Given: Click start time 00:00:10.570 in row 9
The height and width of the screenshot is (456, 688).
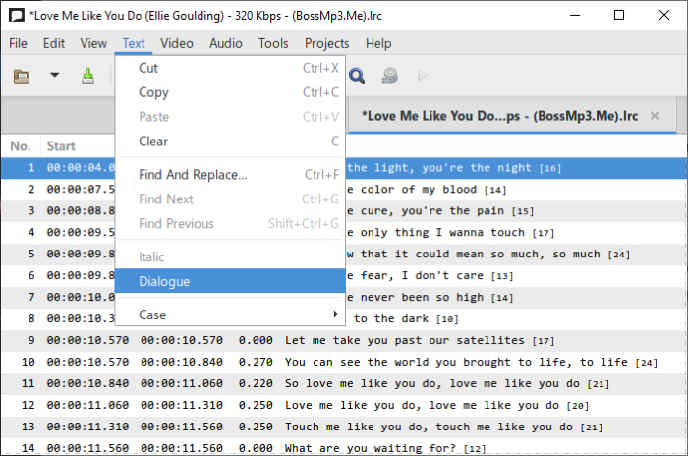Looking at the screenshot, I should [87, 341].
